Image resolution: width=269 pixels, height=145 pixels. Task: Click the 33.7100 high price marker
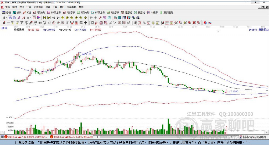(x=87, y=54)
